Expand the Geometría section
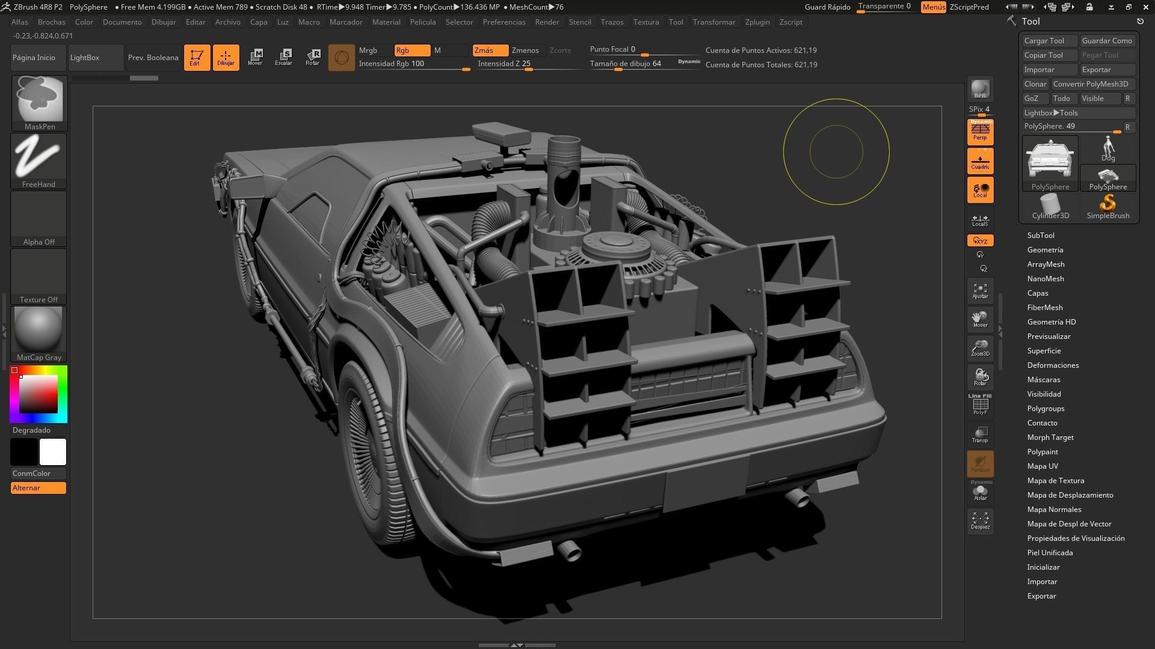 pos(1046,250)
